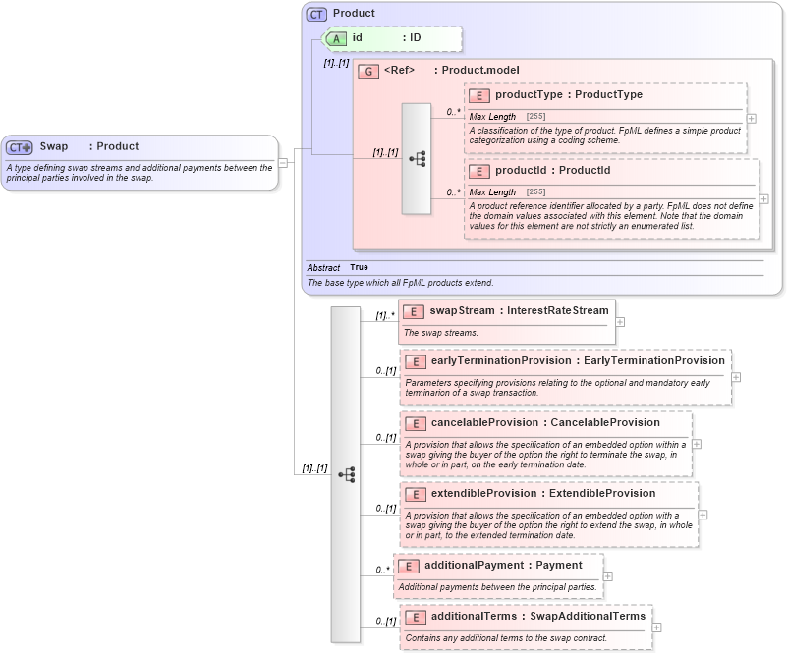Click the '[1]..*' cardinality of swapStream

385,316
